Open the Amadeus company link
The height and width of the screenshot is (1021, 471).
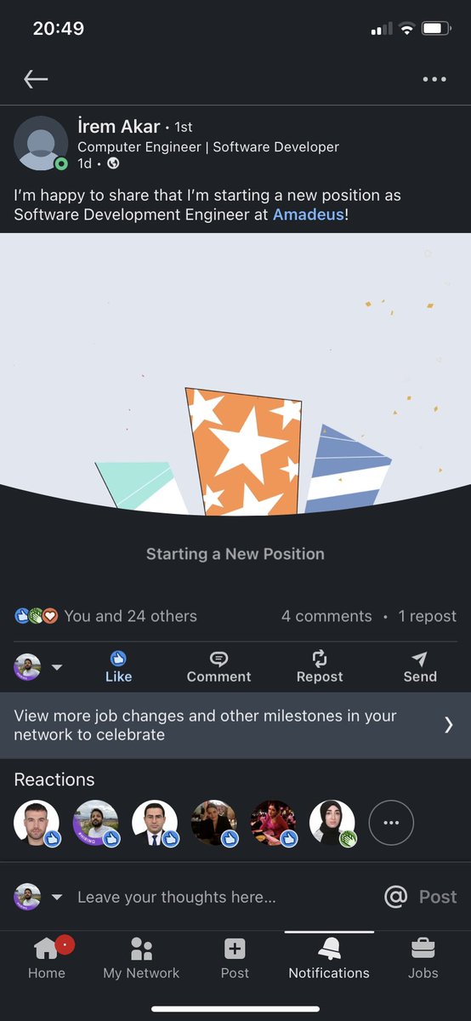(x=309, y=214)
